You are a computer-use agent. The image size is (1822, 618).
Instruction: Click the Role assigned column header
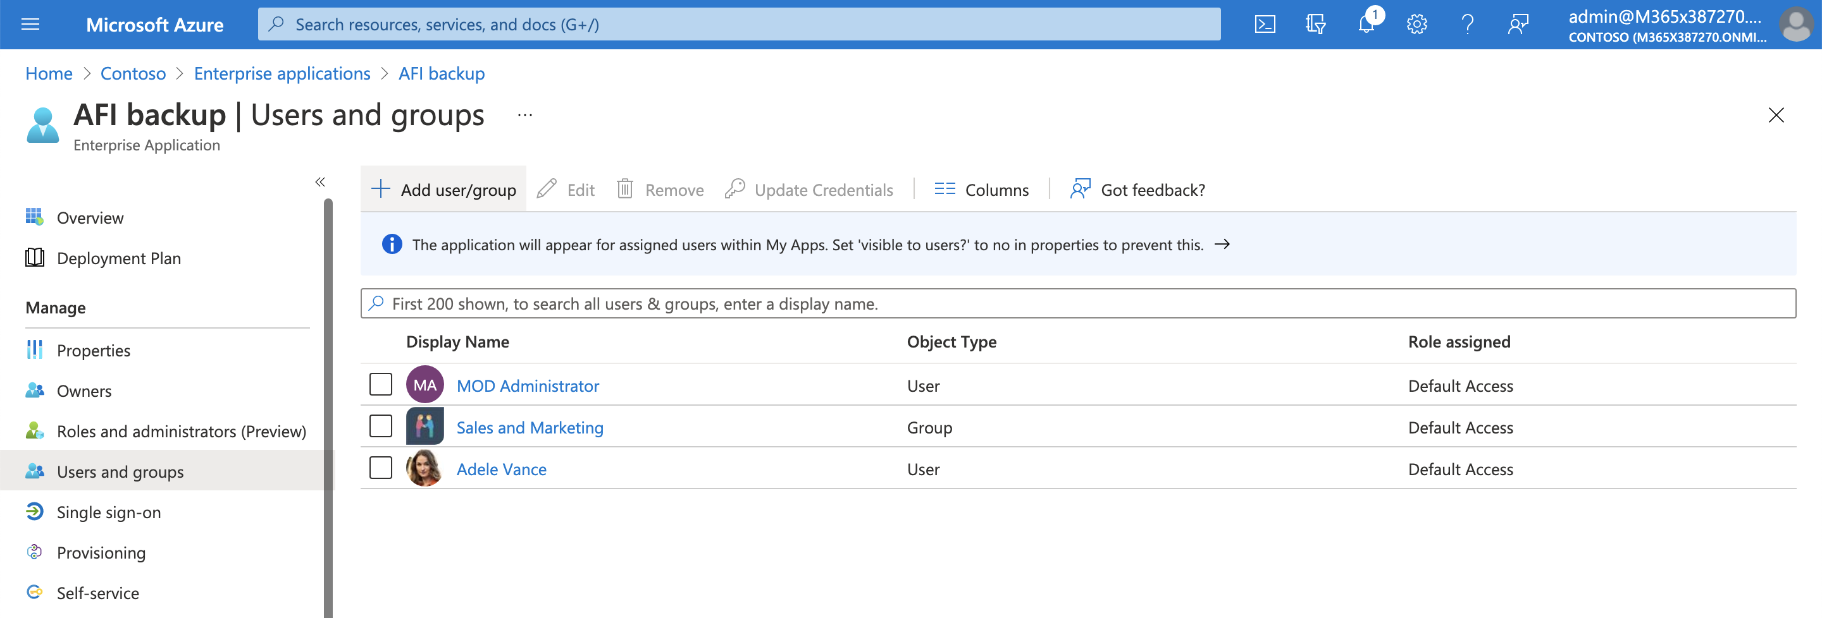1458,342
